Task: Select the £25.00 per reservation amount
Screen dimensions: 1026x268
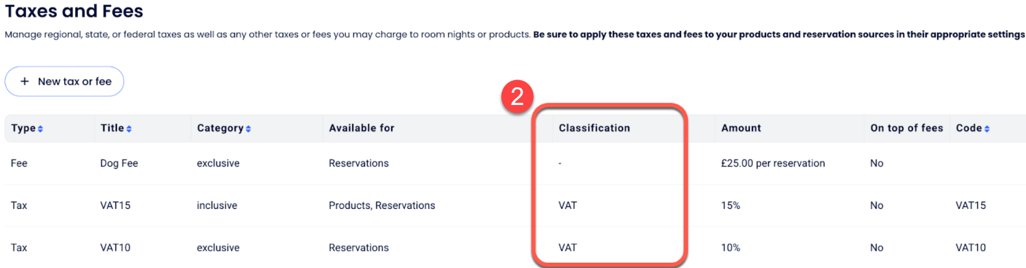Action: 773,164
